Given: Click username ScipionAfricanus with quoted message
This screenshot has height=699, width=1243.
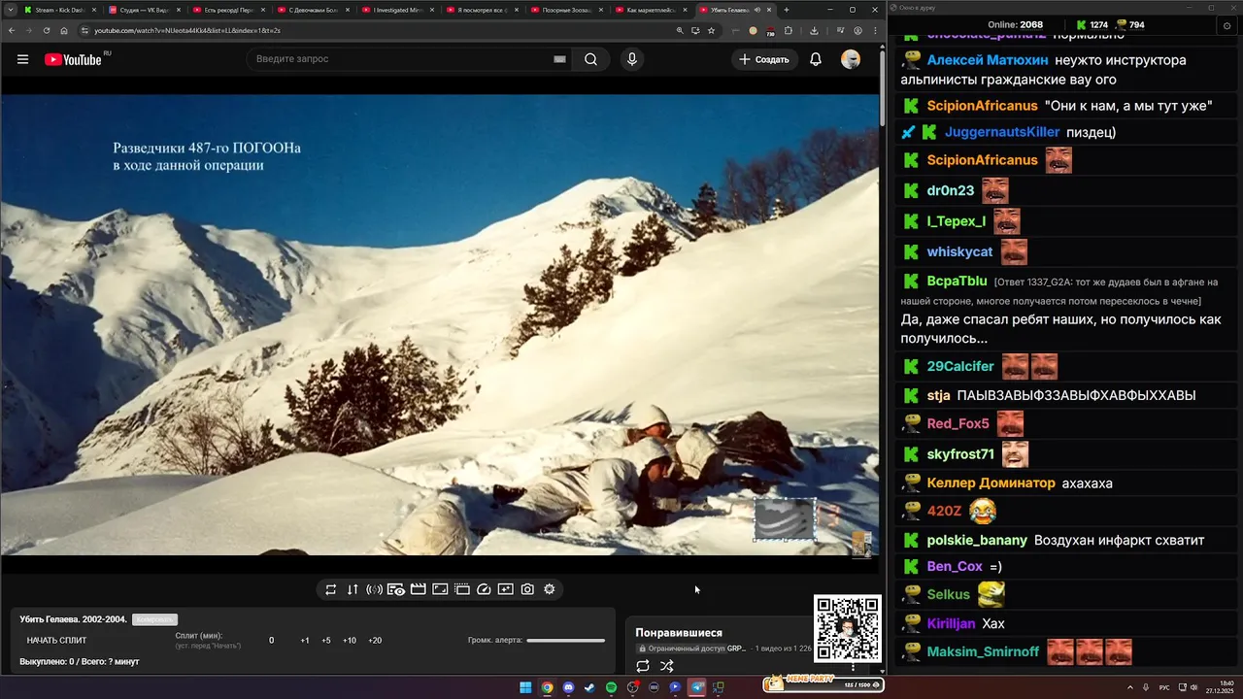Looking at the screenshot, I should (983, 106).
